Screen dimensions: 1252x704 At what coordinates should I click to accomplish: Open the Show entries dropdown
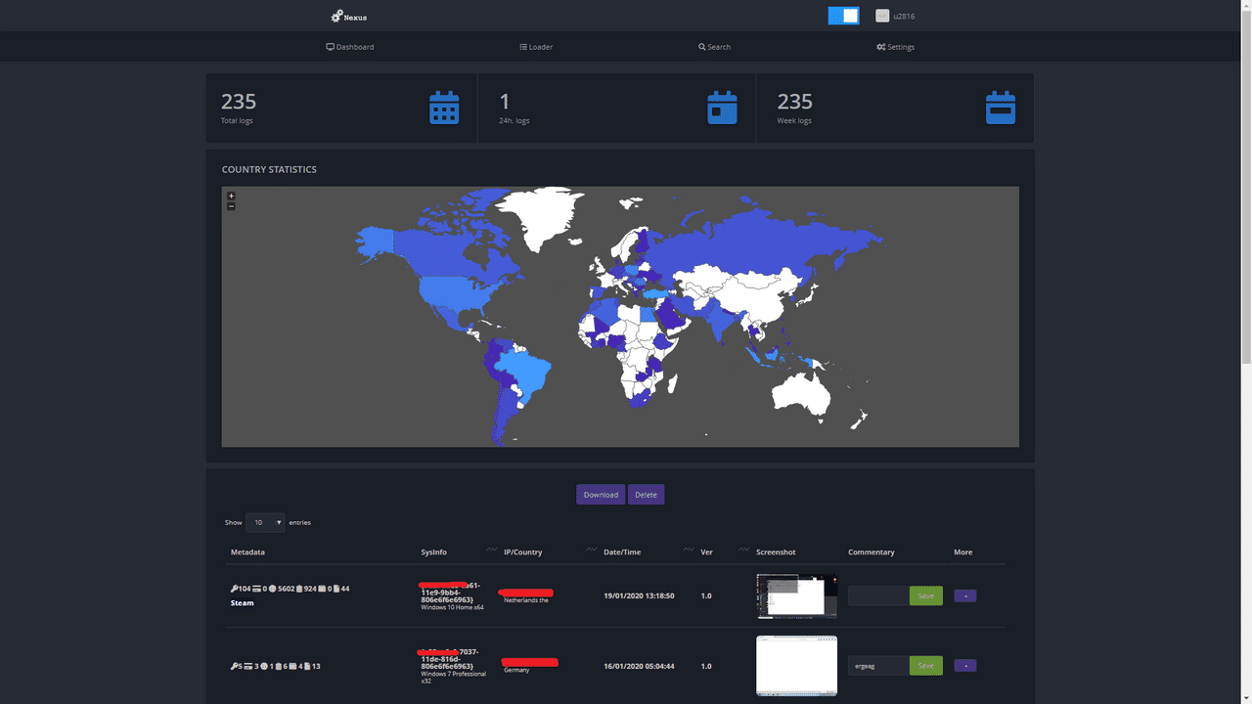coord(265,522)
